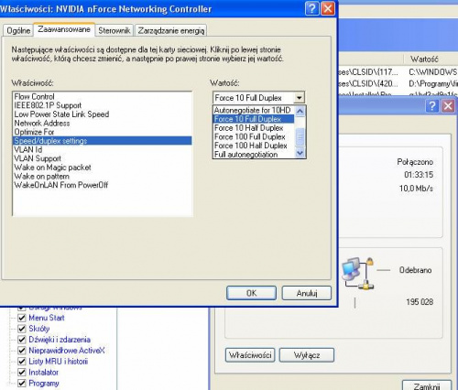Select IEEE802.1P Support property
The width and height of the screenshot is (458, 390).
coord(103,105)
